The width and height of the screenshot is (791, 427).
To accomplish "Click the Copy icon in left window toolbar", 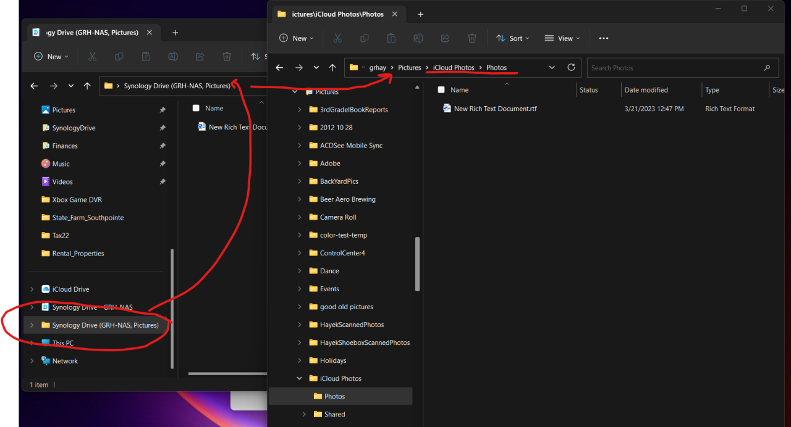I will coord(119,57).
